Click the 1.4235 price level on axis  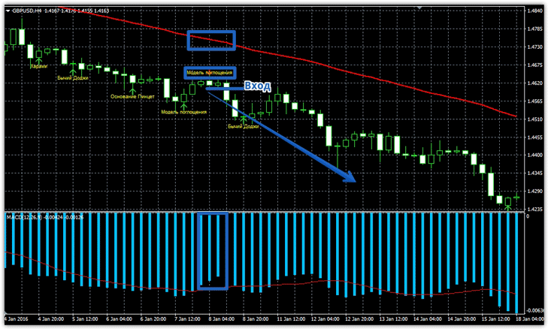coord(535,210)
